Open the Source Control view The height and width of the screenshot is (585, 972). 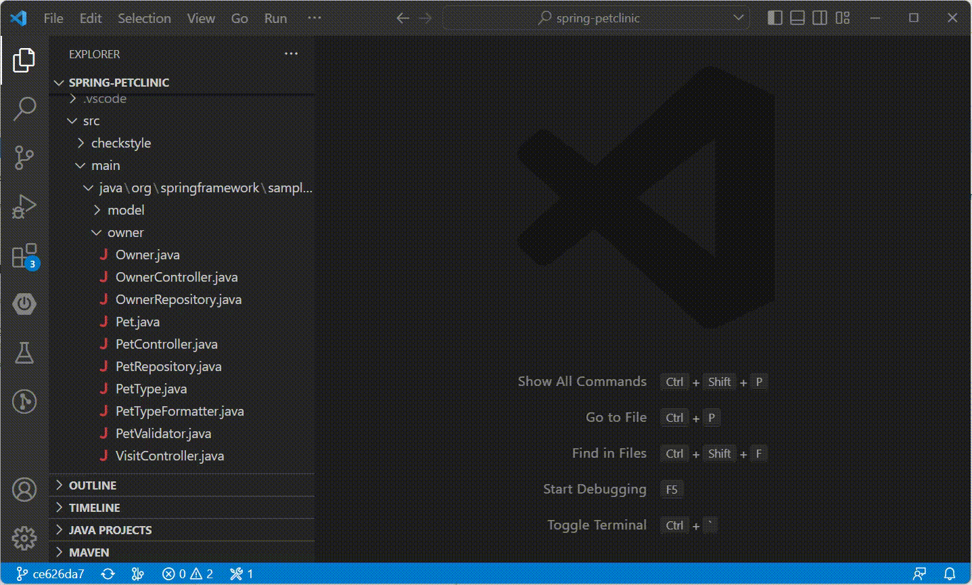(x=24, y=157)
